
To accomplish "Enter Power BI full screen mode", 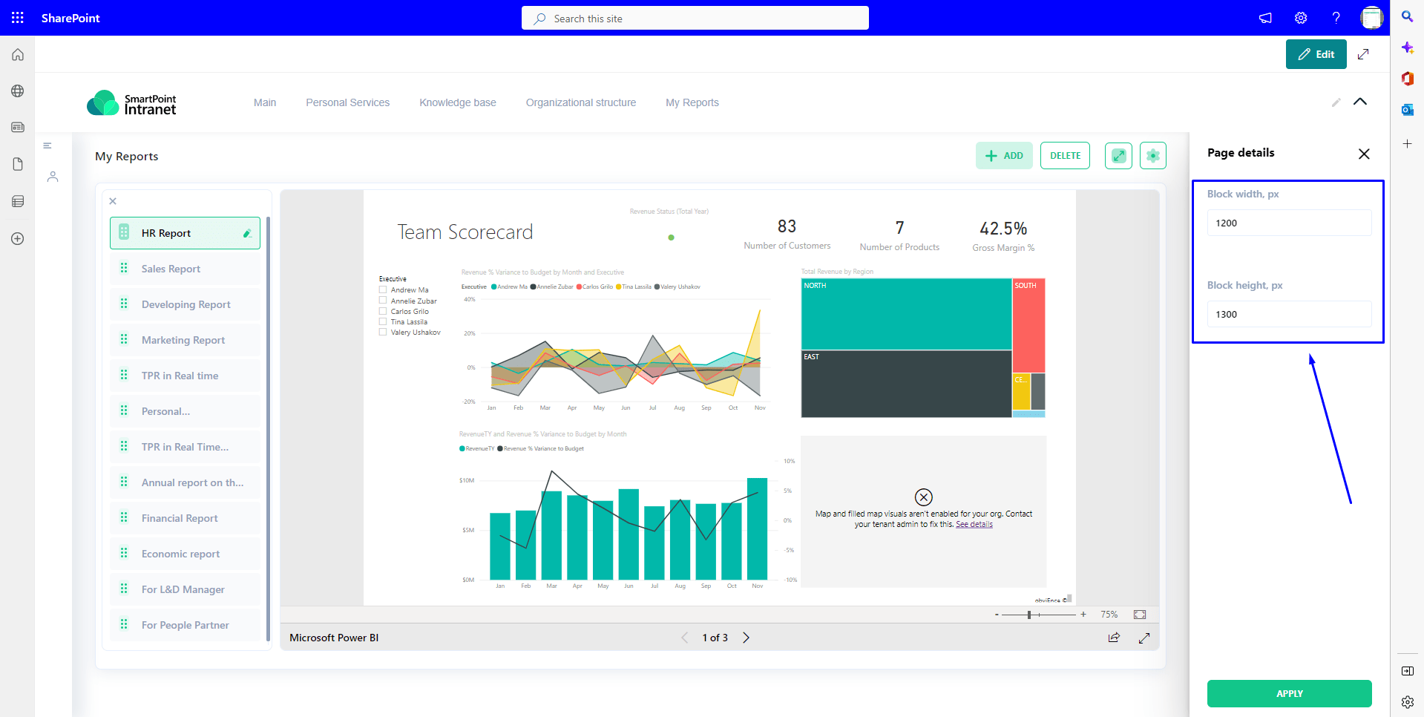I will click(1144, 638).
